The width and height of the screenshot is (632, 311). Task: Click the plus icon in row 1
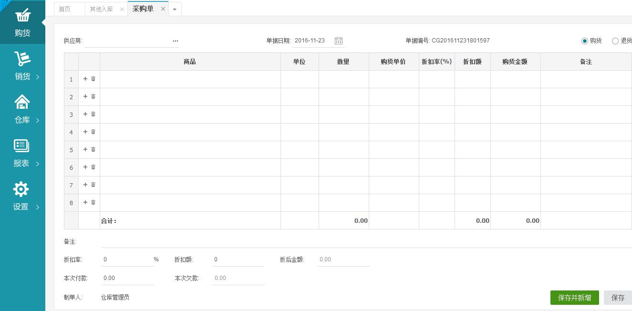tap(85, 79)
